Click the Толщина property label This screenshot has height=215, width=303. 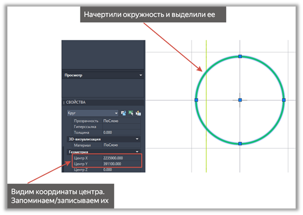82,132
